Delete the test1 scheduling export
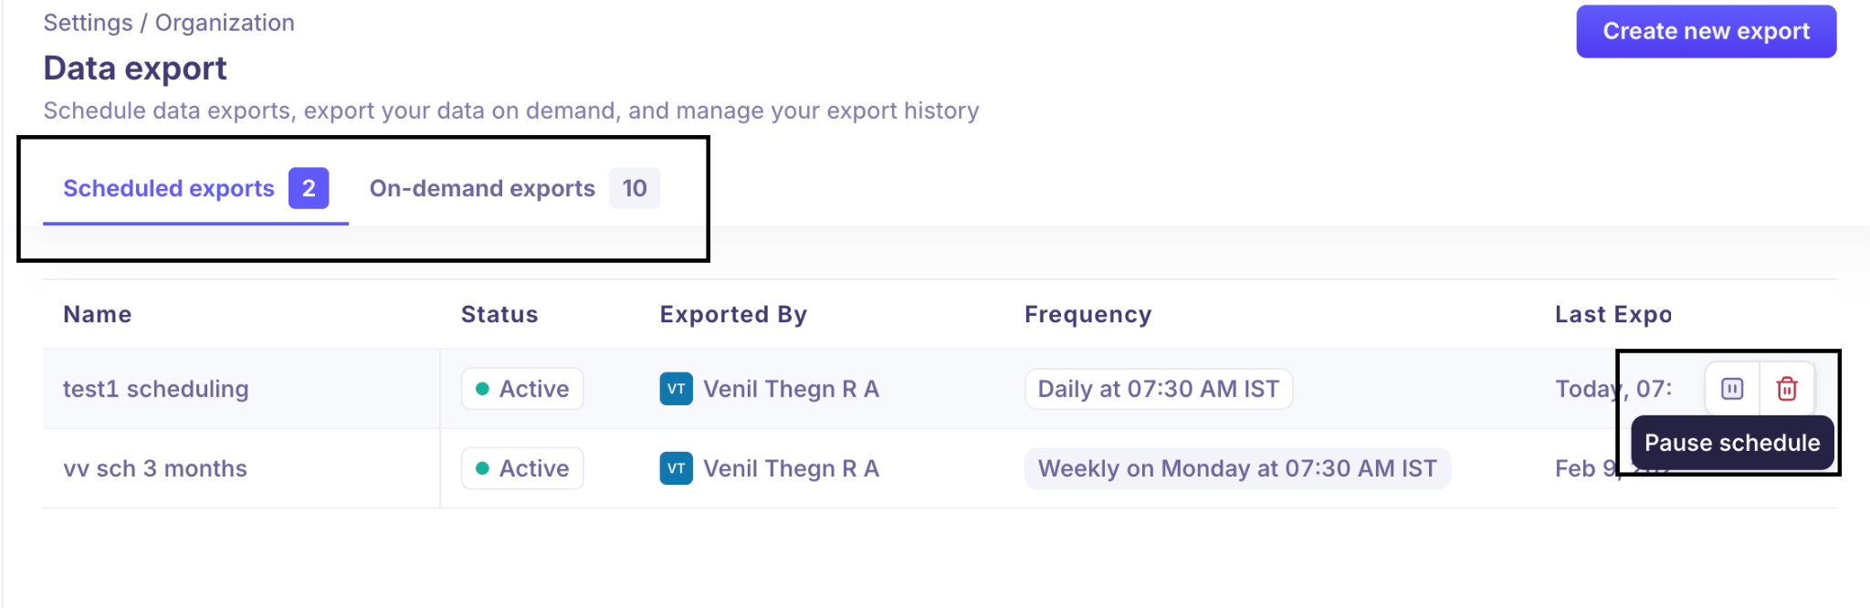Viewport: 1870px width, 608px height. click(1787, 389)
